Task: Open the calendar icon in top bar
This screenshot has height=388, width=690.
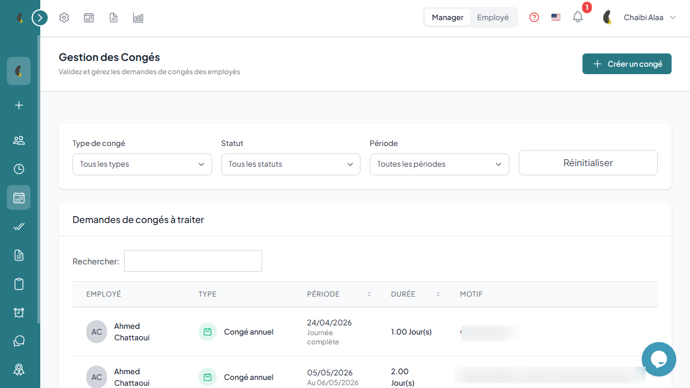Action: click(89, 18)
